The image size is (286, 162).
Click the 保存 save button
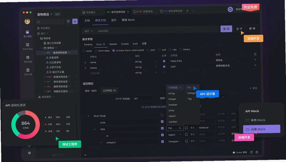(x=226, y=29)
